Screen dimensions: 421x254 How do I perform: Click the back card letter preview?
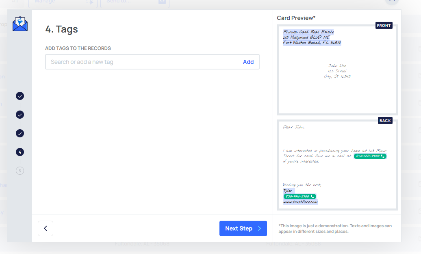pyautogui.click(x=337, y=165)
